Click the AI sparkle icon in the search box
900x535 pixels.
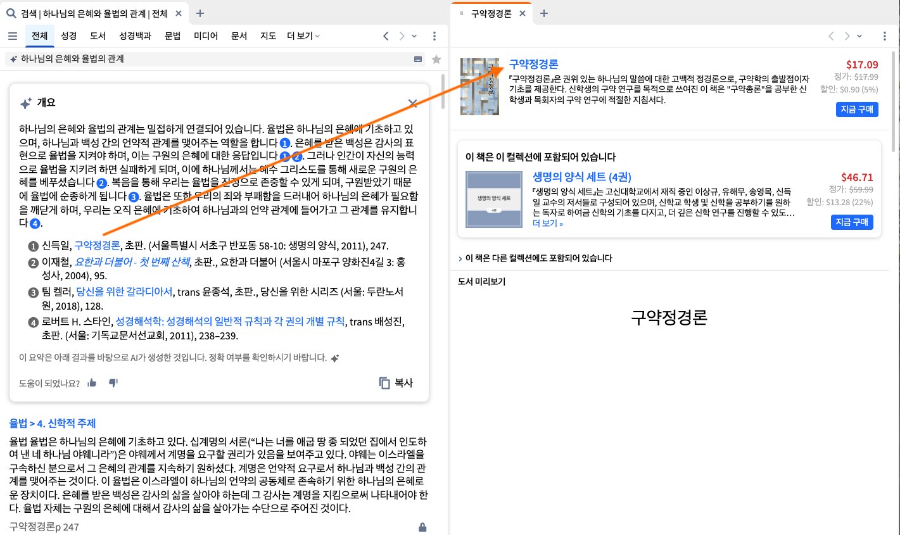pyautogui.click(x=13, y=59)
